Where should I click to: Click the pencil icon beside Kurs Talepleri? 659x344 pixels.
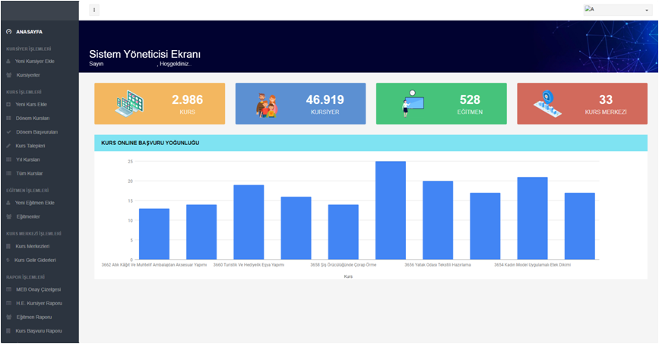click(8, 145)
